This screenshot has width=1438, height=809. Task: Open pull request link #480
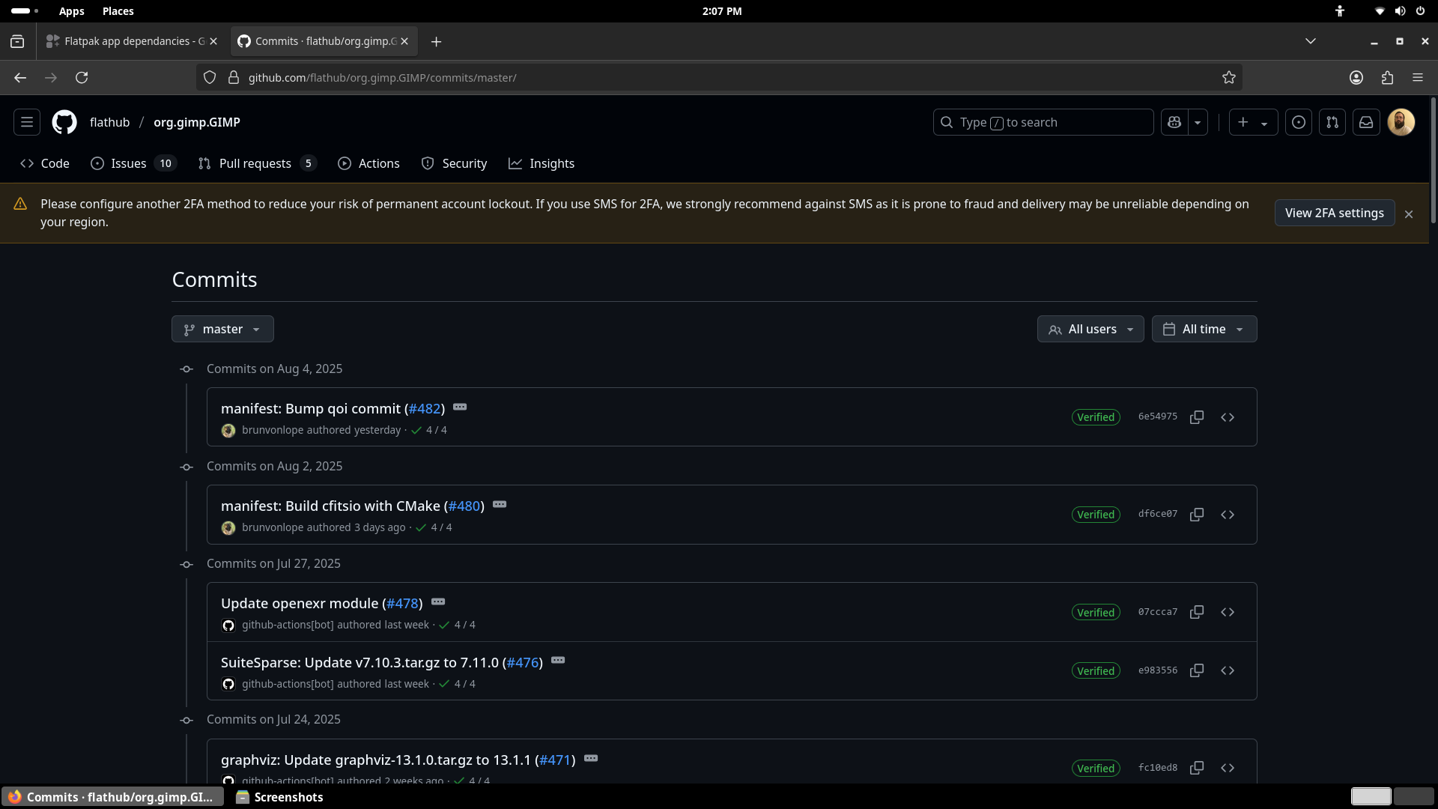click(x=464, y=506)
